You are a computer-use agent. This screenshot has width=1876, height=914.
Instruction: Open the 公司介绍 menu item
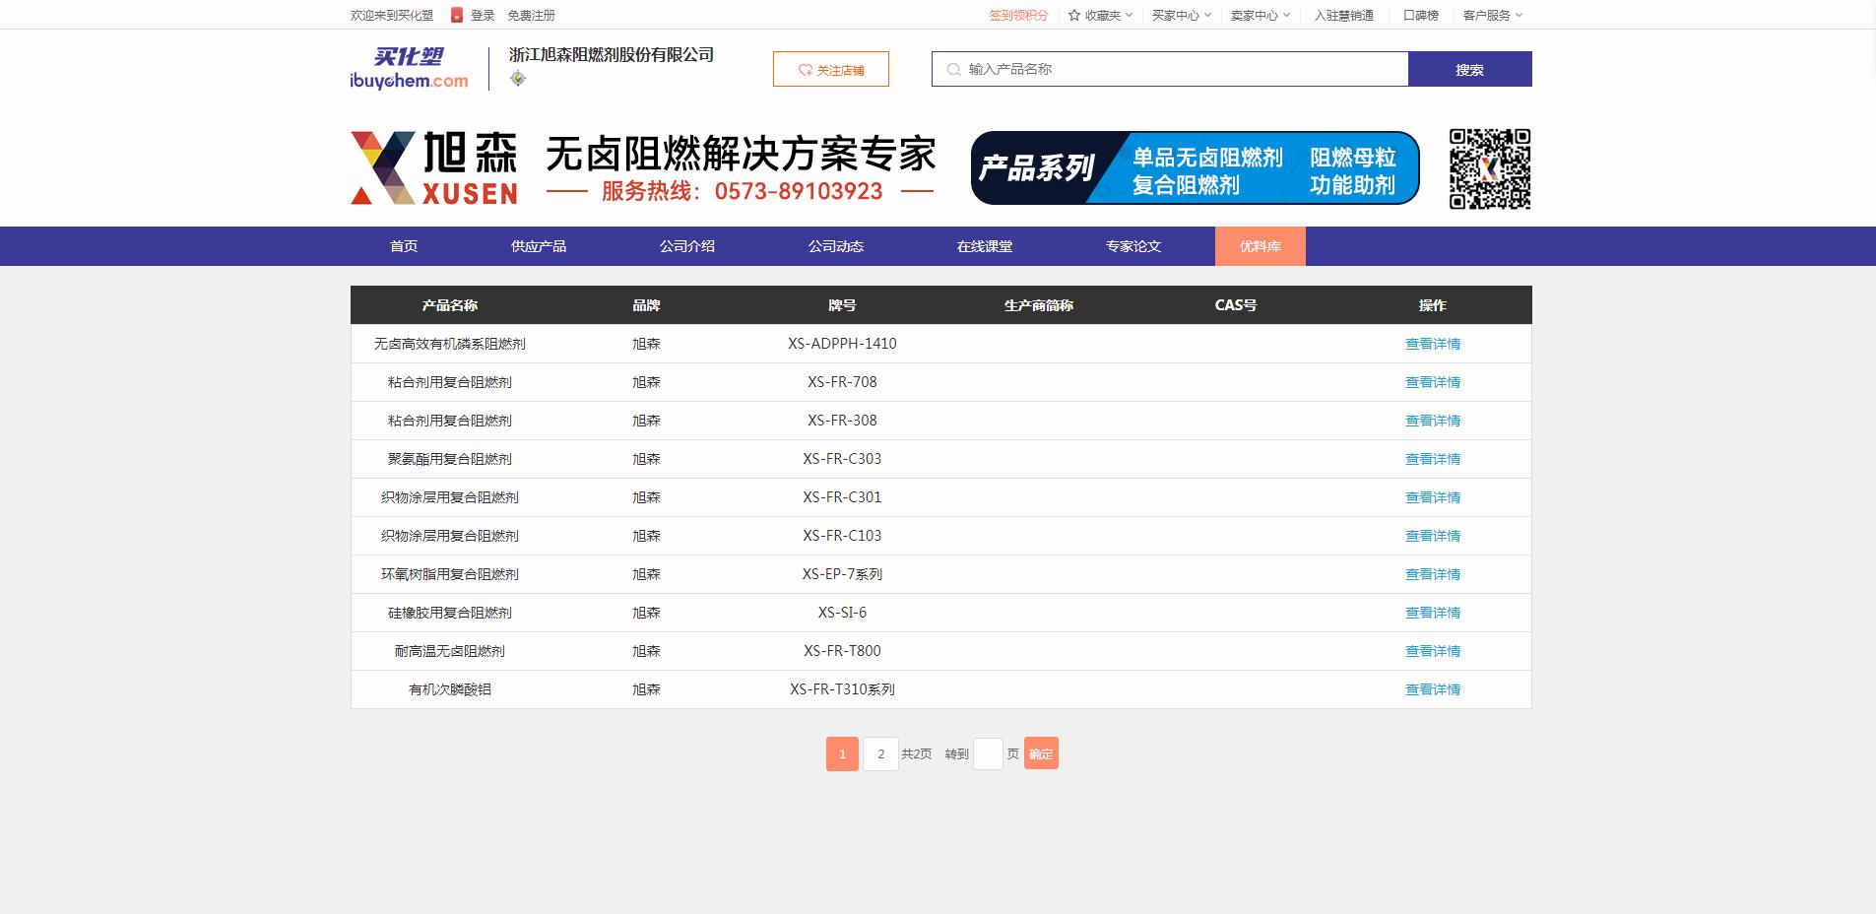pyautogui.click(x=687, y=246)
